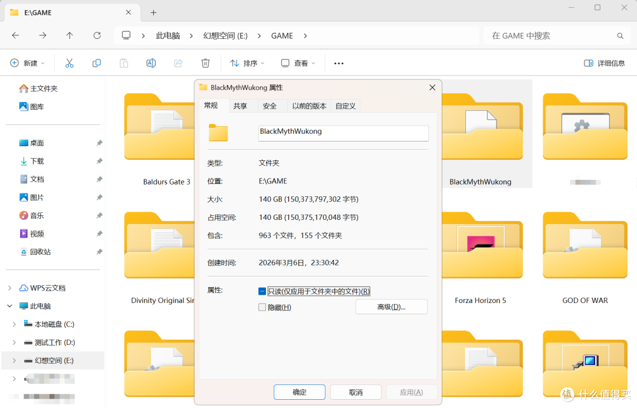Click the monitor icon in address bar
Screen dimensions: 637x408
click(126, 35)
